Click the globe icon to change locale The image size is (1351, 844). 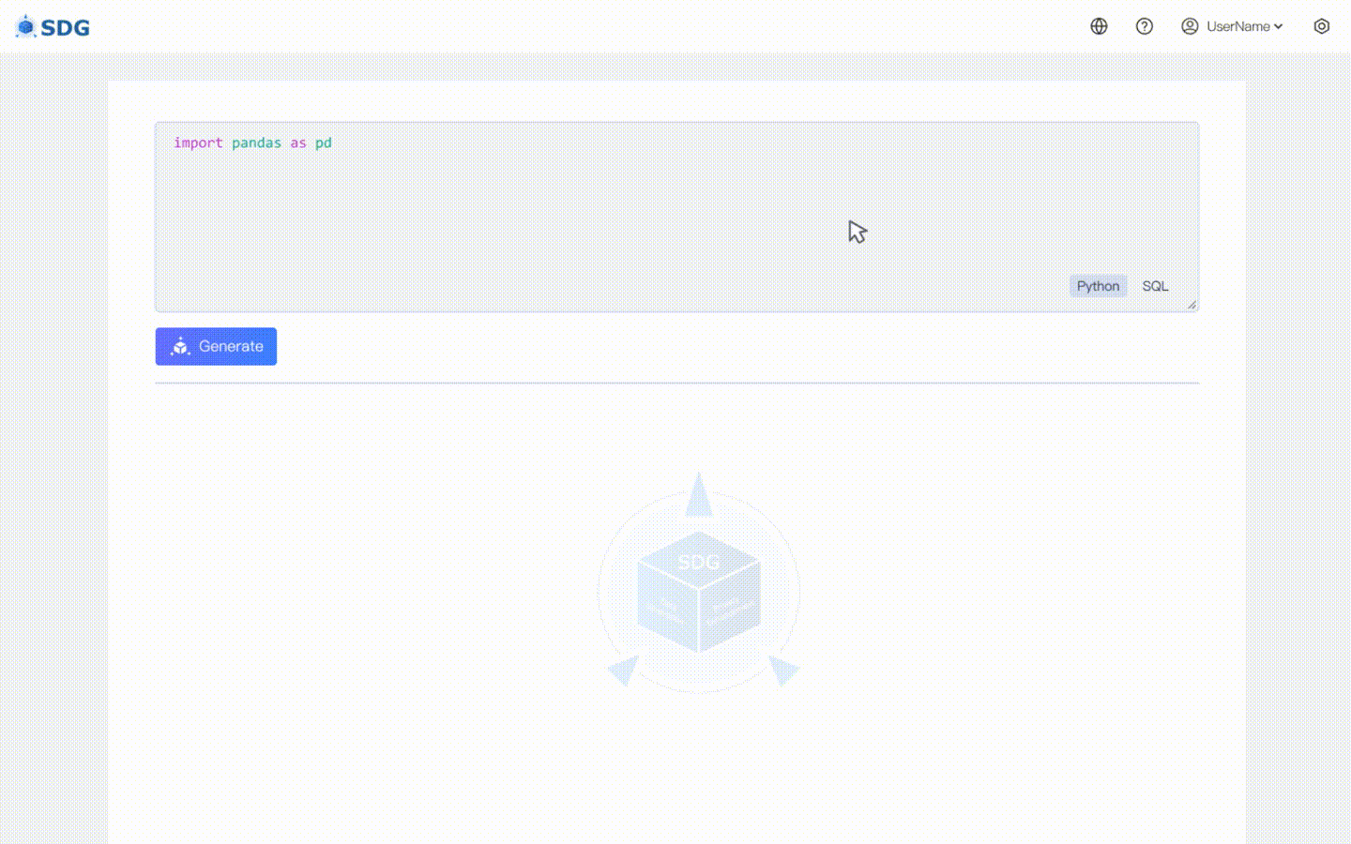[1099, 26]
